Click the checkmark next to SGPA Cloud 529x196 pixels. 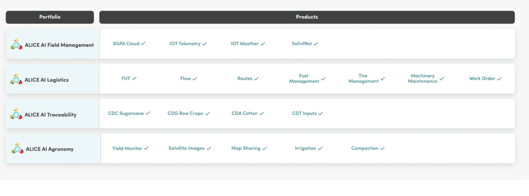[x=143, y=44]
